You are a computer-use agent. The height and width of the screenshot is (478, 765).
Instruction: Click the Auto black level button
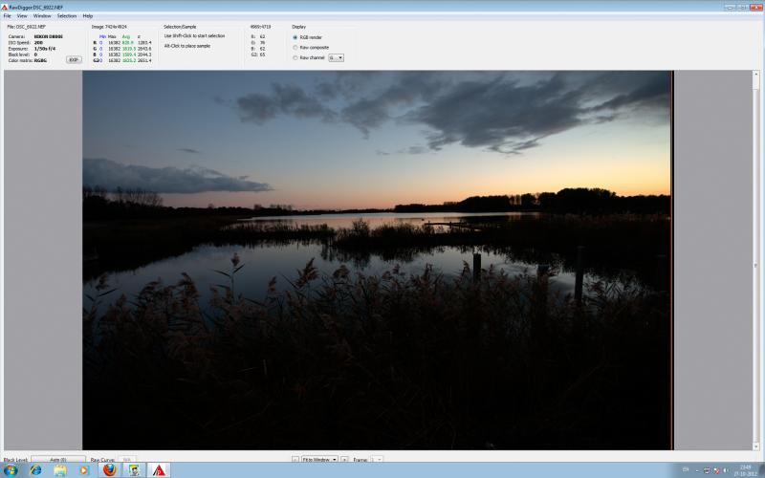[58, 460]
